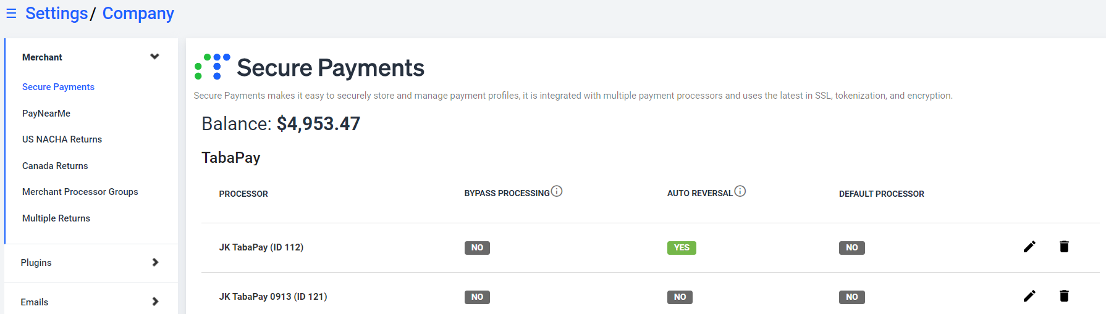Click the JK TabaPay 0913 (ID 121) name
The height and width of the screenshot is (314, 1106).
click(x=273, y=297)
